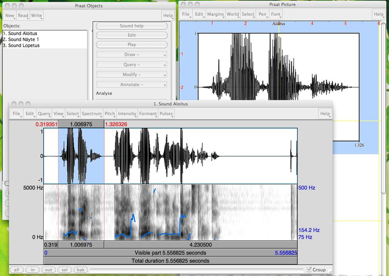Play the 'Visible part 5.556825 seconds' bar
Image resolution: width=389 pixels, height=276 pixels.
pyautogui.click(x=171, y=253)
